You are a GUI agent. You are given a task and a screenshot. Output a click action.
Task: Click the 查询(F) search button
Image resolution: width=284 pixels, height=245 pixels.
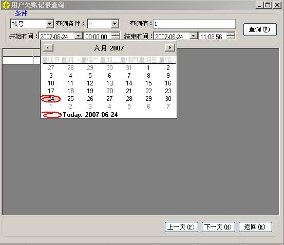(x=260, y=29)
